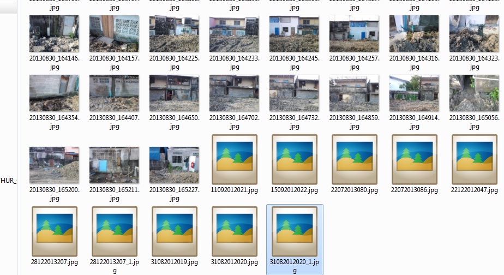Click the 28122013207_1.jpg image icon

pos(115,231)
